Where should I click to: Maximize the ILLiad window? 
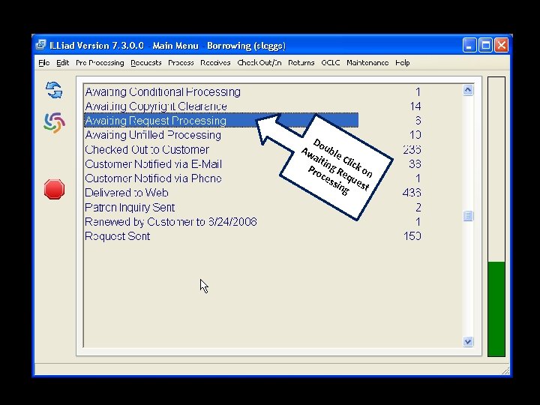(x=485, y=46)
